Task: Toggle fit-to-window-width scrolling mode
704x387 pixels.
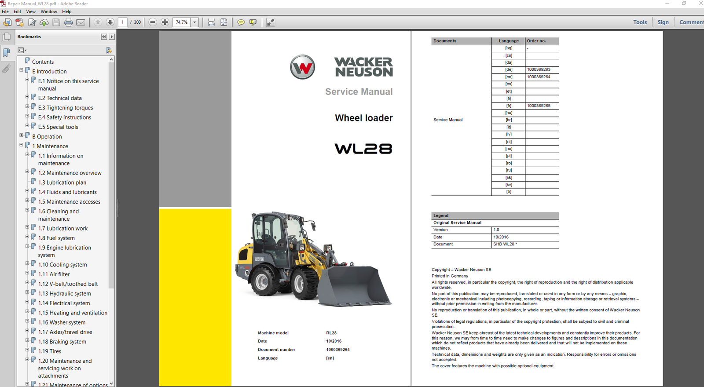Action: point(211,22)
